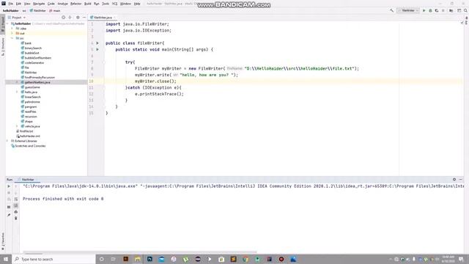Image resolution: width=469 pixels, height=264 pixels.
Task: Select linearSearch class in project tree
Action: pos(32,97)
